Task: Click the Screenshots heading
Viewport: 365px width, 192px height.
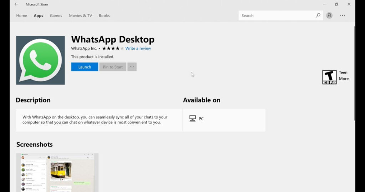Action: pos(35,145)
